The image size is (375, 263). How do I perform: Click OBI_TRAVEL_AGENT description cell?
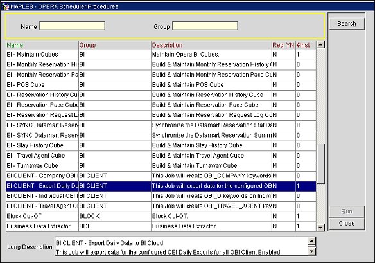(x=212, y=206)
